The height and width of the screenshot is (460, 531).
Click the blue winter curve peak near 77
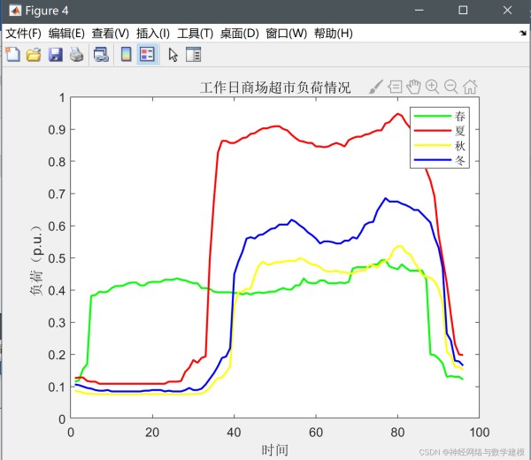[385, 199]
